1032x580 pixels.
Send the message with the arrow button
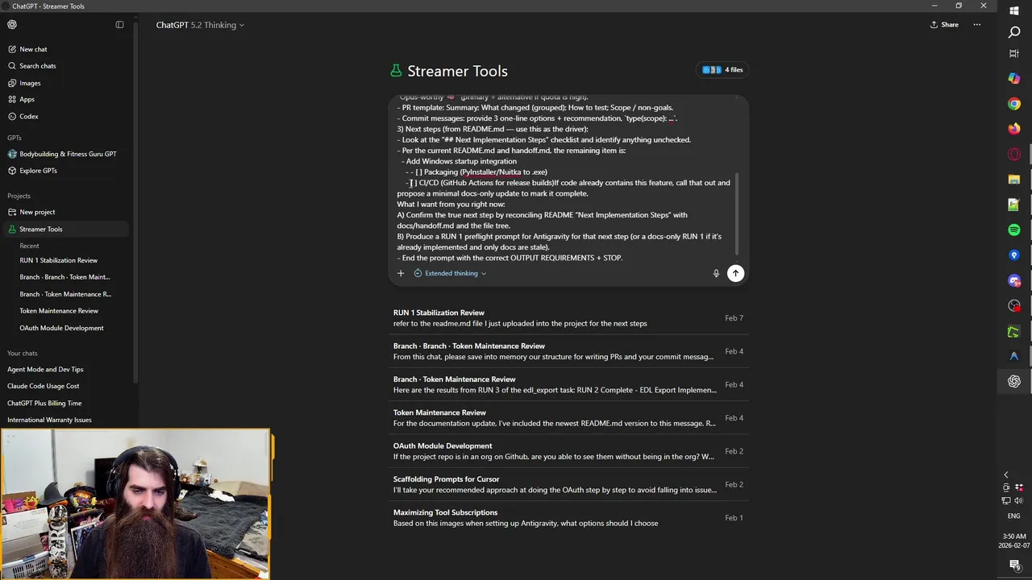click(735, 273)
